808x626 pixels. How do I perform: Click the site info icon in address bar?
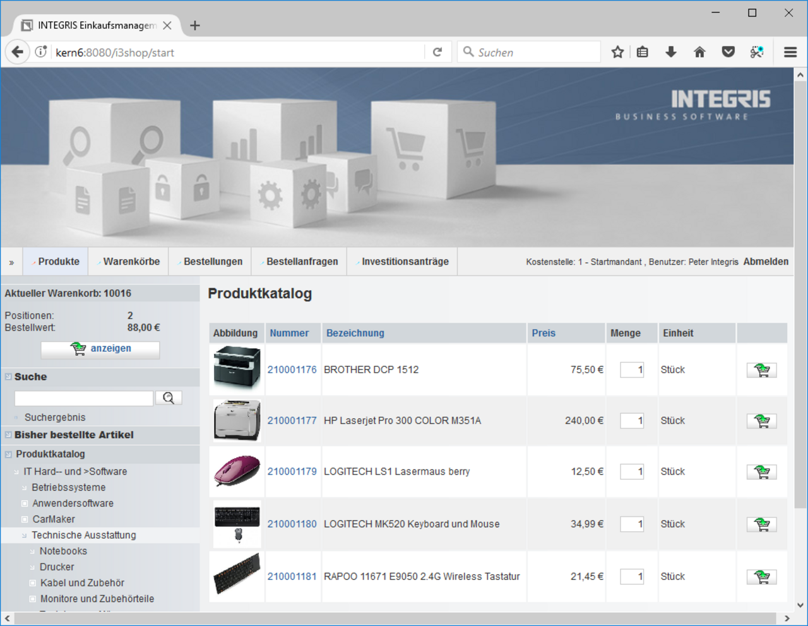tap(41, 52)
